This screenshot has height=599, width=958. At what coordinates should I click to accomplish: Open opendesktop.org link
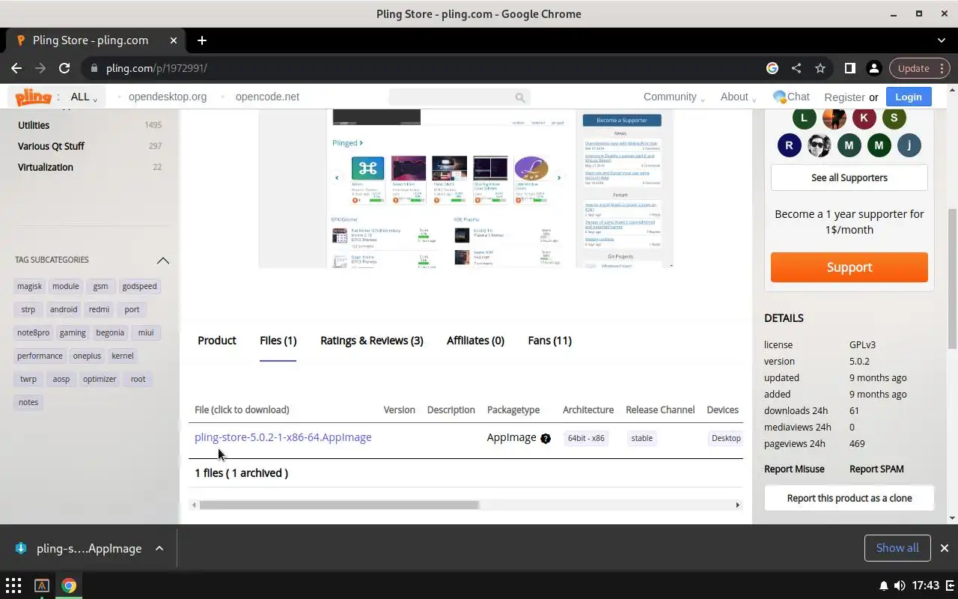pyautogui.click(x=167, y=97)
